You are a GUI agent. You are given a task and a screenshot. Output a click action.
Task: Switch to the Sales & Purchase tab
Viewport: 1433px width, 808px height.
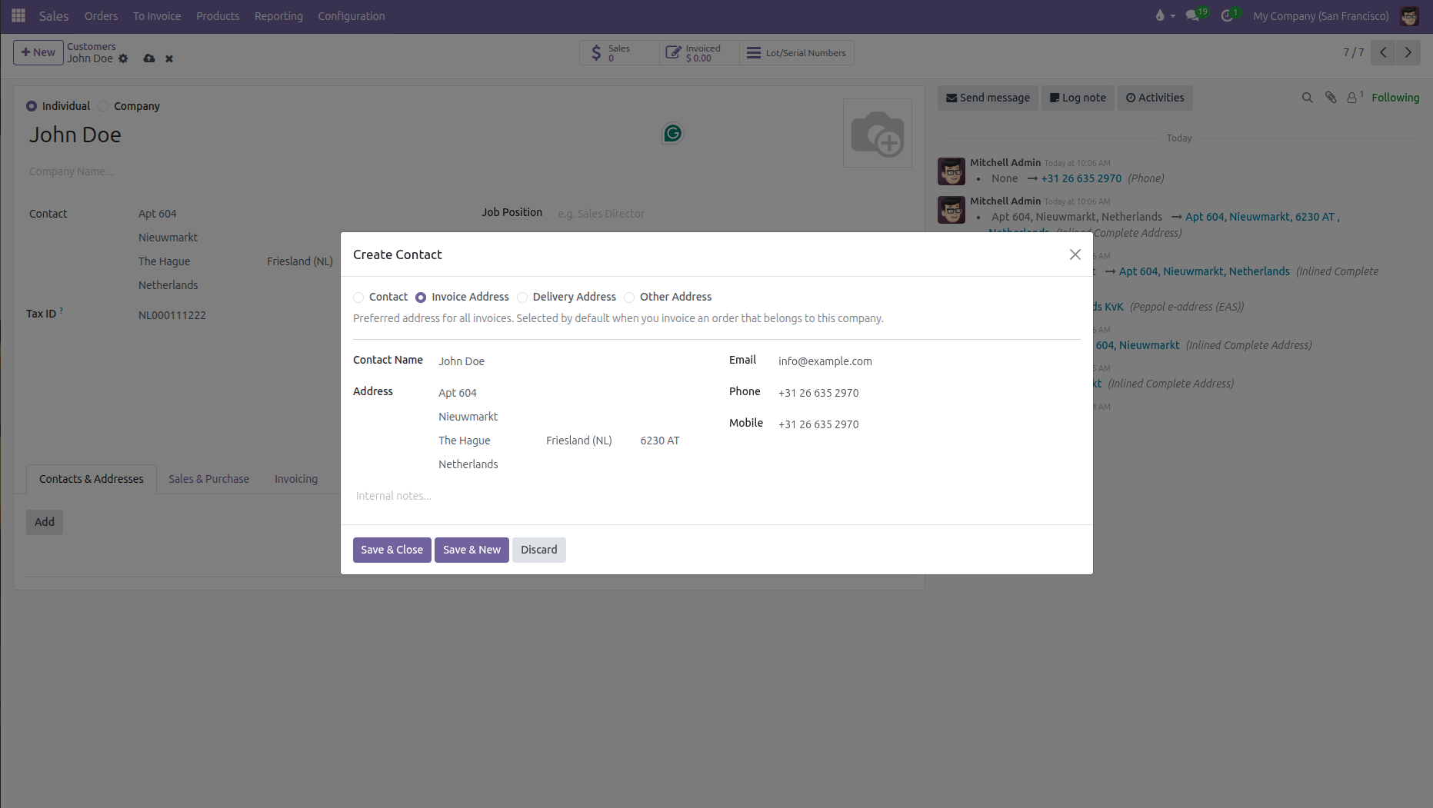coord(208,479)
